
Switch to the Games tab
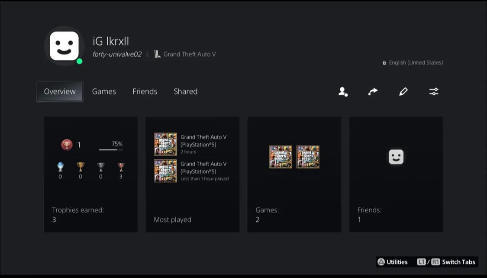104,91
